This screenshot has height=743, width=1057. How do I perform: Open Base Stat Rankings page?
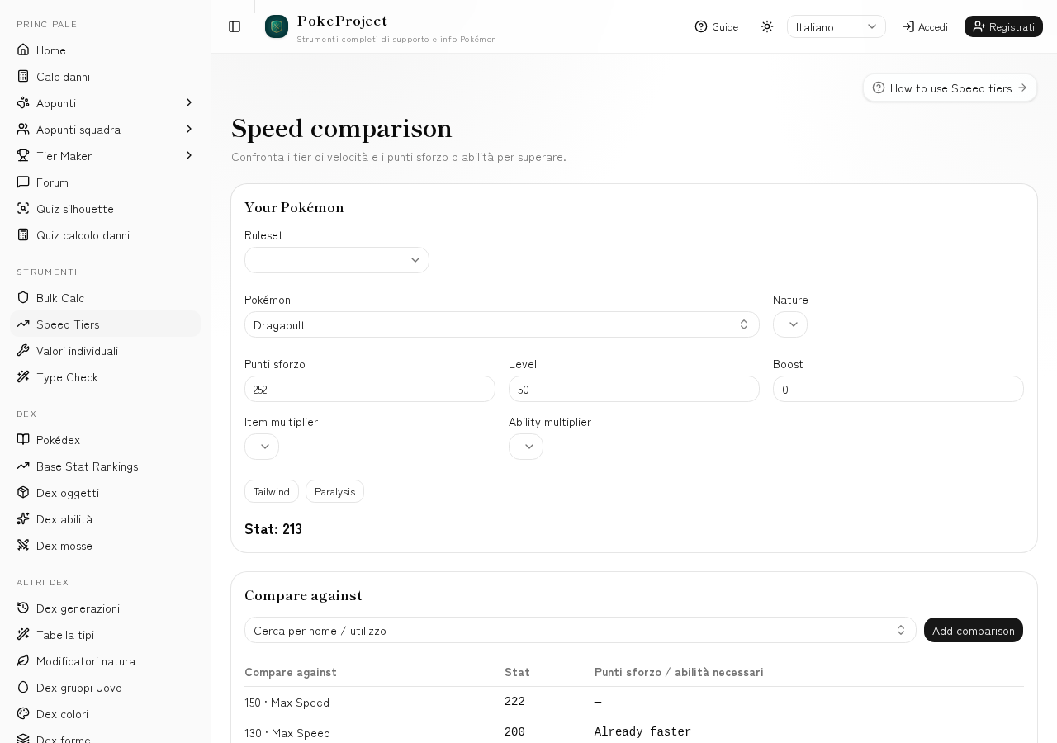coord(106,466)
